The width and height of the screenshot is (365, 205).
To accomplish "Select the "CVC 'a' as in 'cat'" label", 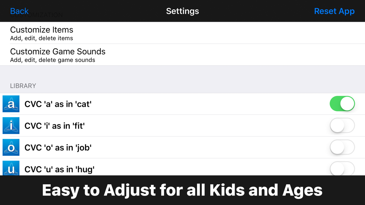I will pos(58,104).
